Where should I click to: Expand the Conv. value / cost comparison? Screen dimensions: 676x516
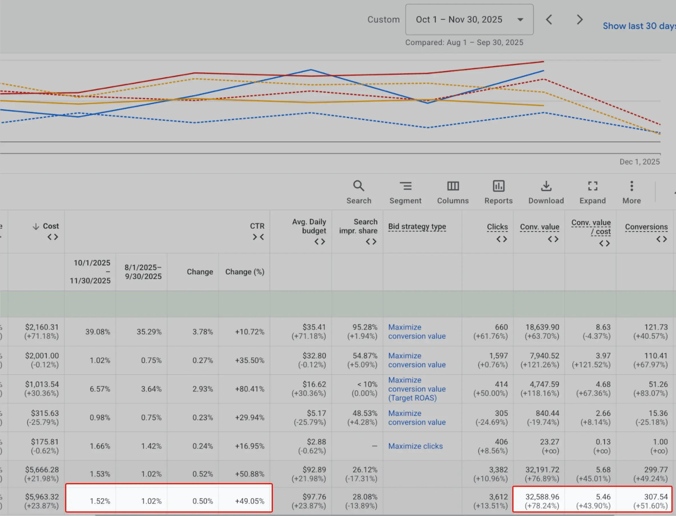click(605, 243)
